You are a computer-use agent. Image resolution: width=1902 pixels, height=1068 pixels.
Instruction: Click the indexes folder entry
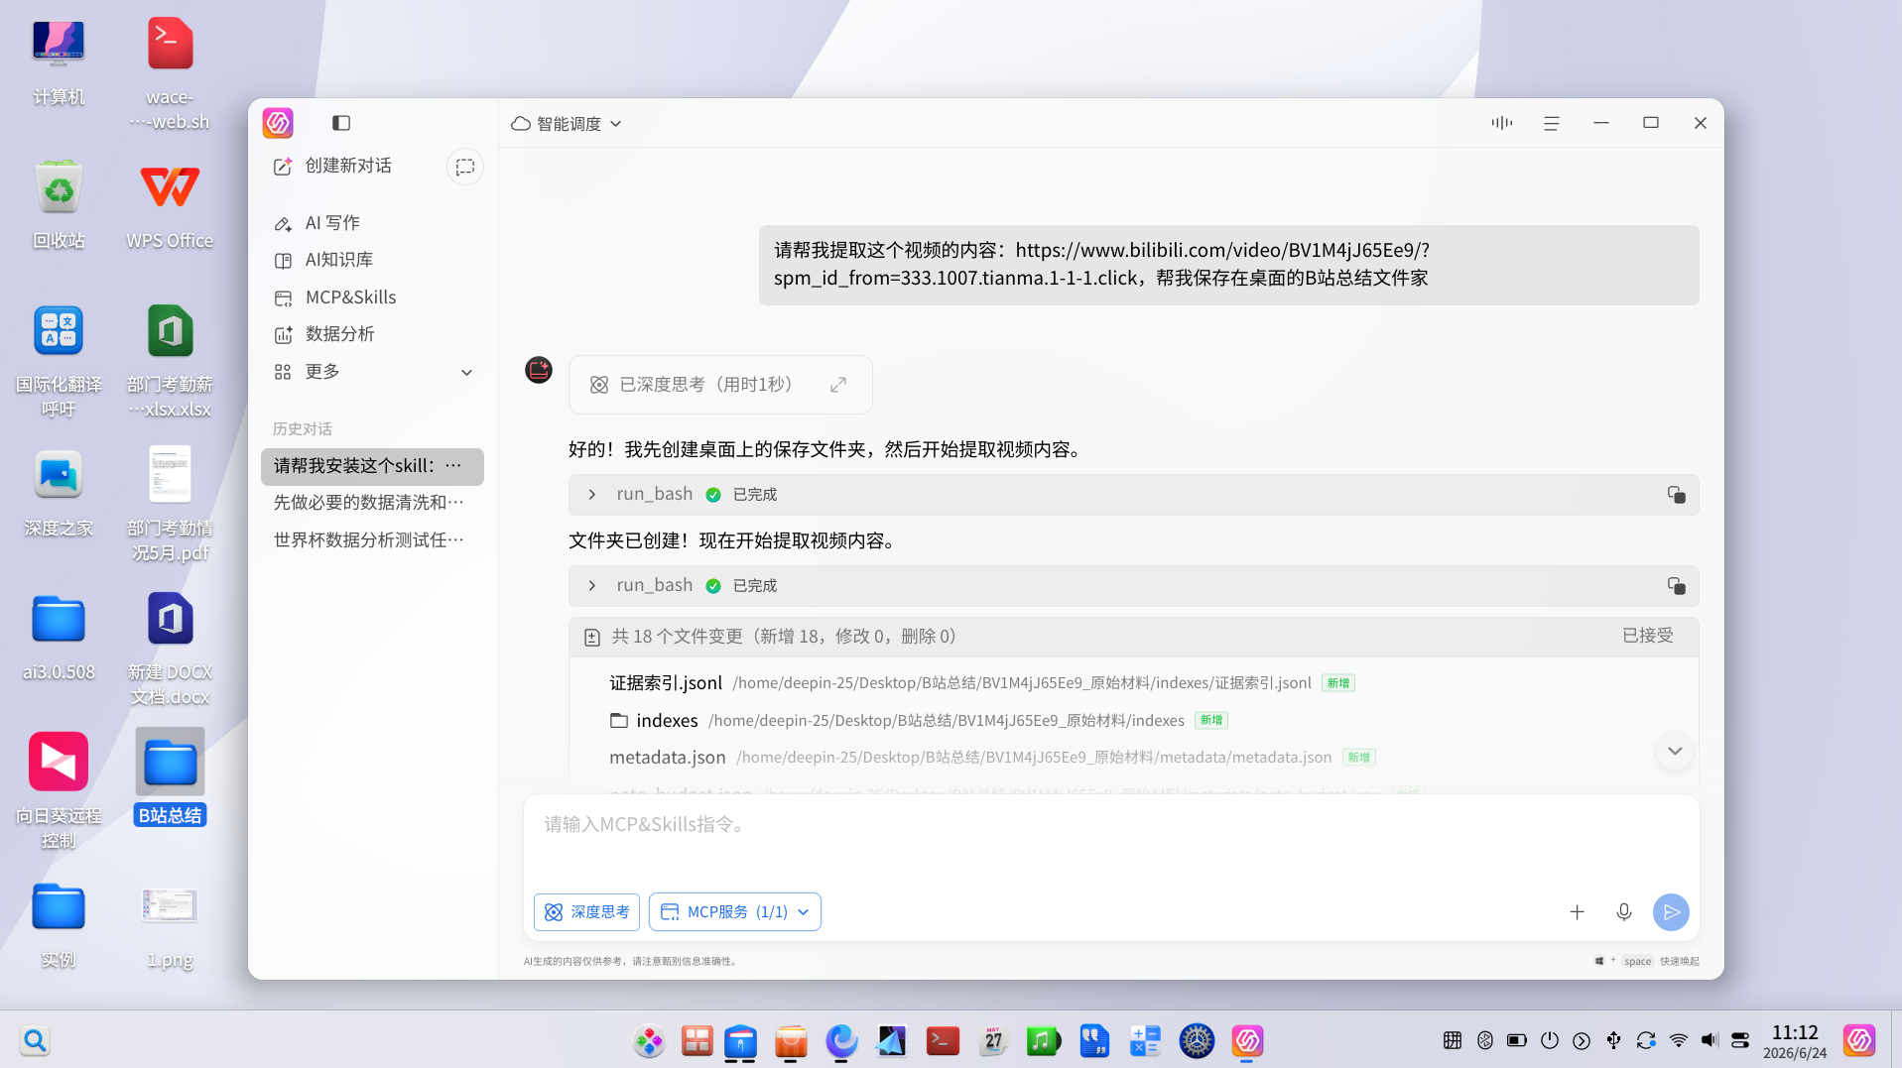click(x=655, y=721)
